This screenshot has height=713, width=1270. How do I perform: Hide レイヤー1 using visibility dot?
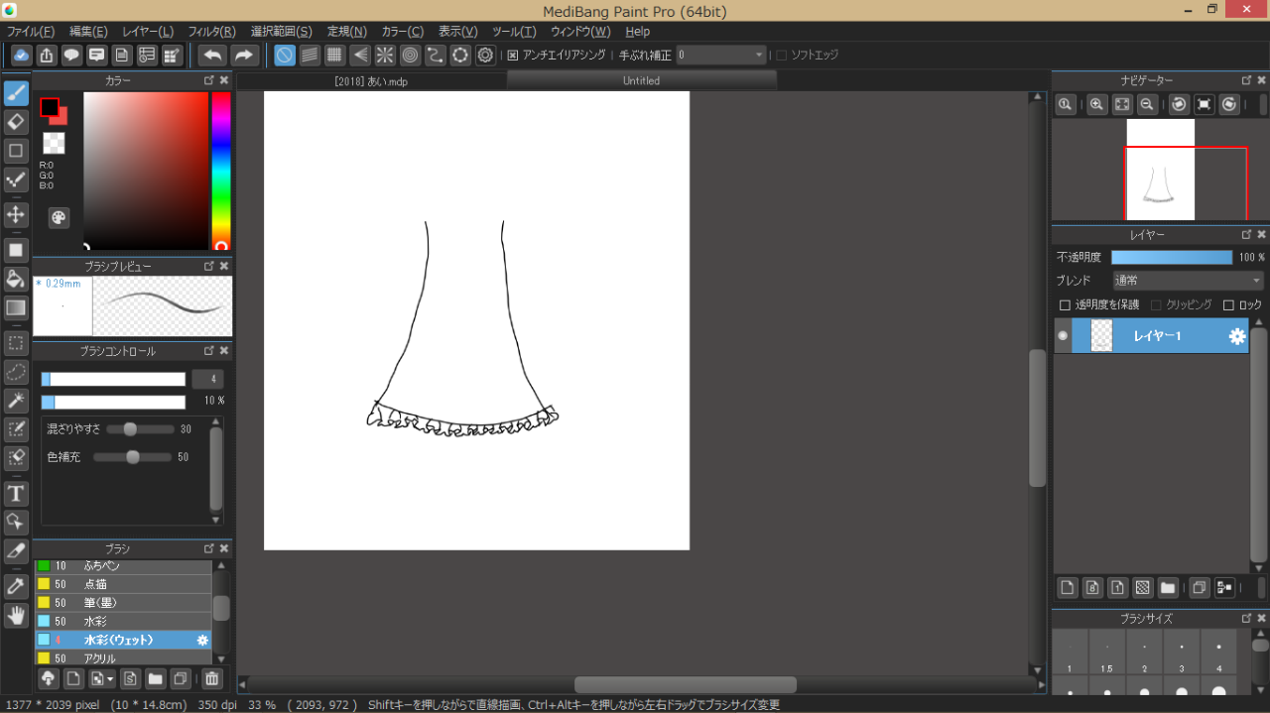pos(1063,336)
